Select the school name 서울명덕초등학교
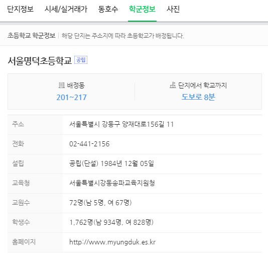Viewport: 268px width, 258px height. [x=40, y=61]
